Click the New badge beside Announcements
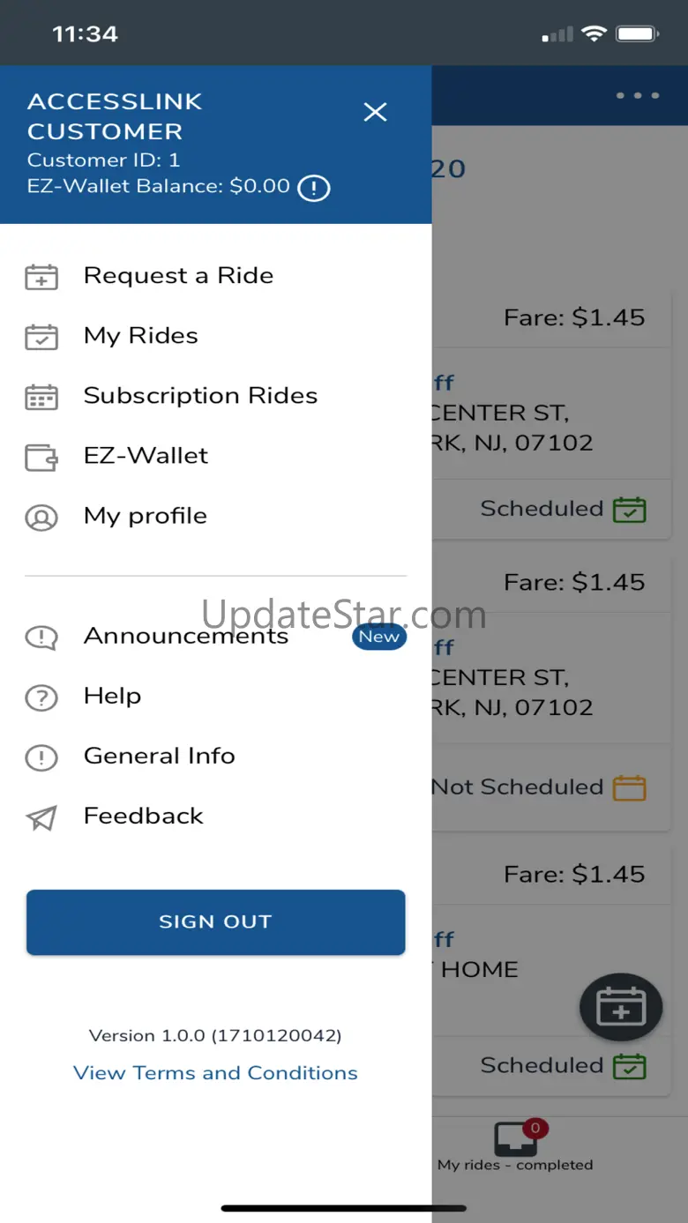 point(378,637)
